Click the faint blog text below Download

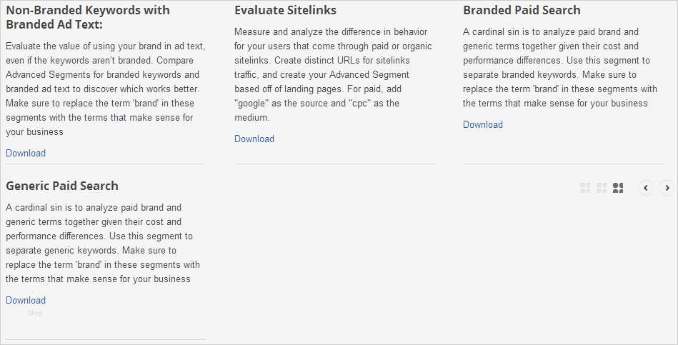(x=36, y=312)
